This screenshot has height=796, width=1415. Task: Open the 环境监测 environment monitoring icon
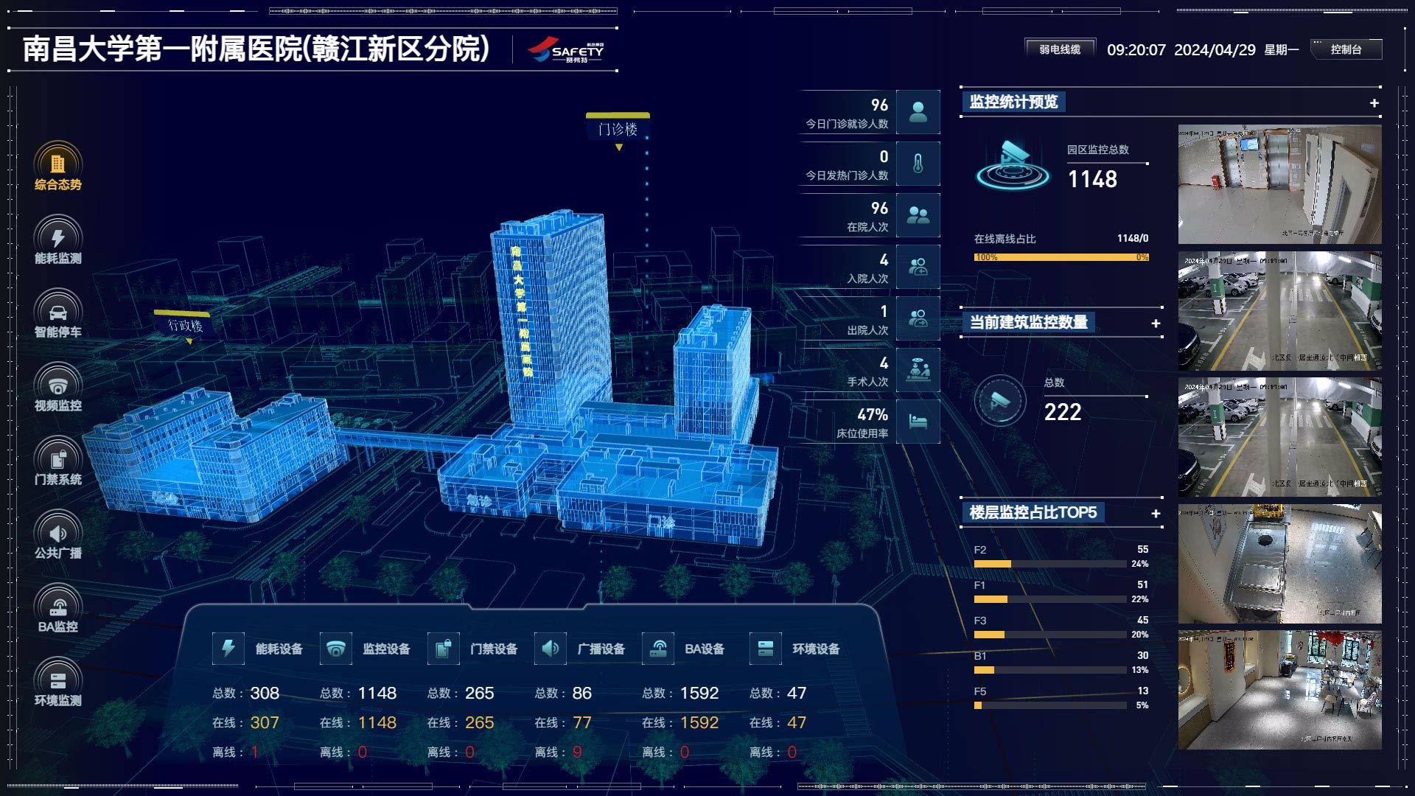57,680
